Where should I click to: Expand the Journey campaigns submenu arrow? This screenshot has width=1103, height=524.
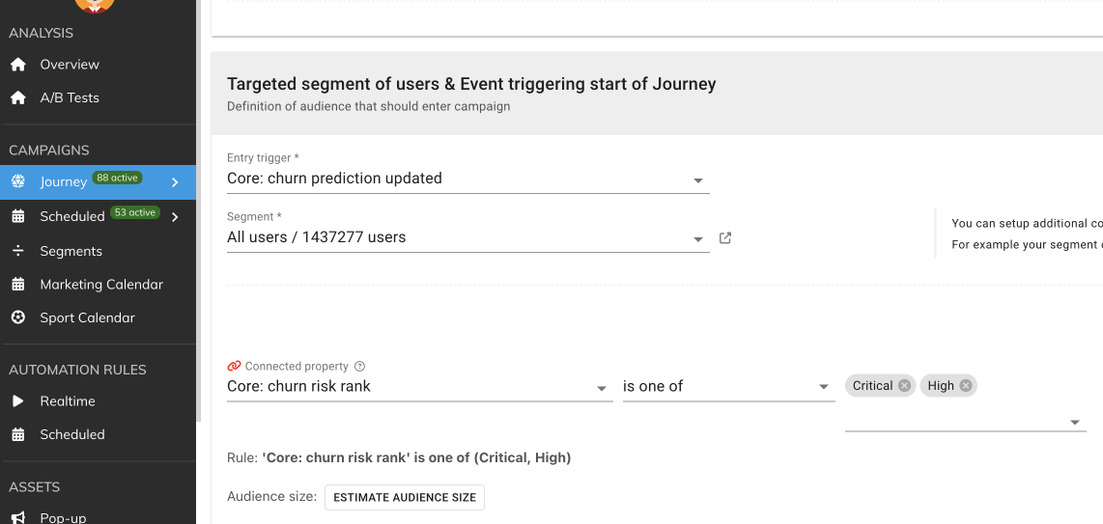(x=175, y=182)
